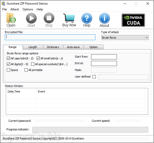Viewport: 154px width, 143px height.
Task: Uncheck All small latin(a - z)
Action: (x=38, y=58)
